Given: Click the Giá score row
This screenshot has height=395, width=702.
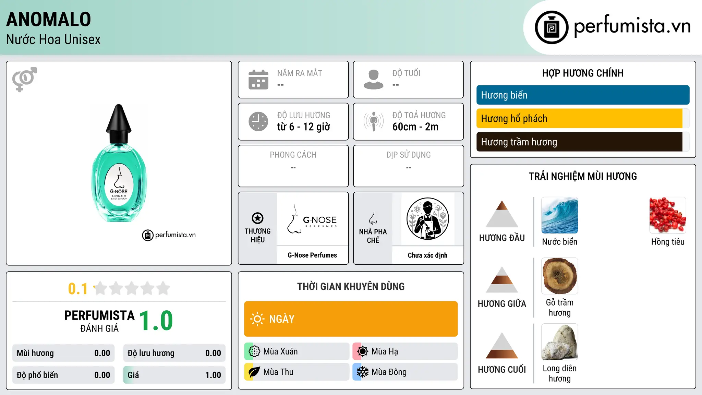Looking at the screenshot, I should pyautogui.click(x=174, y=375).
